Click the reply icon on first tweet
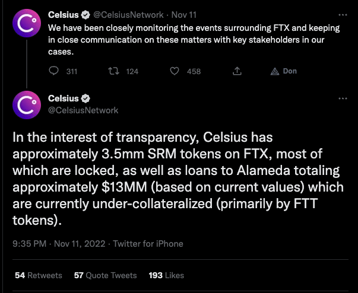Screen dimensions: 358x293 pyautogui.click(x=53, y=72)
